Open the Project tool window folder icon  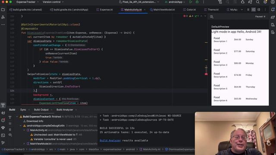(3, 9)
